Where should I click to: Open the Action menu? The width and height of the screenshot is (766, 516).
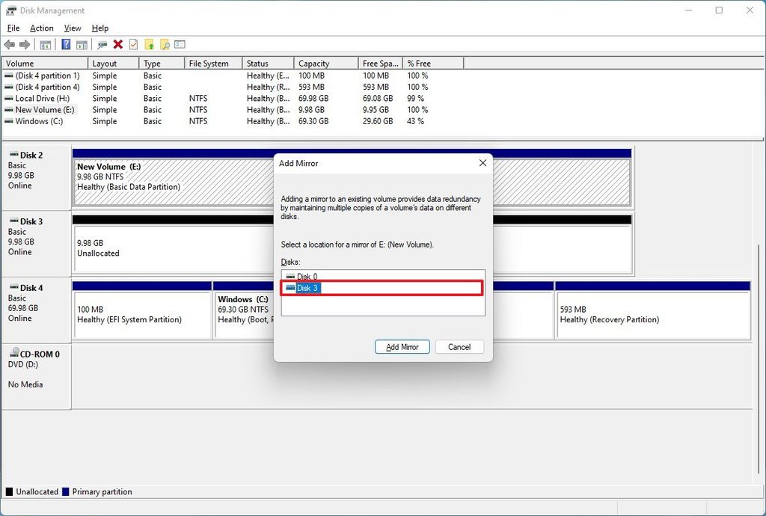pyautogui.click(x=41, y=28)
